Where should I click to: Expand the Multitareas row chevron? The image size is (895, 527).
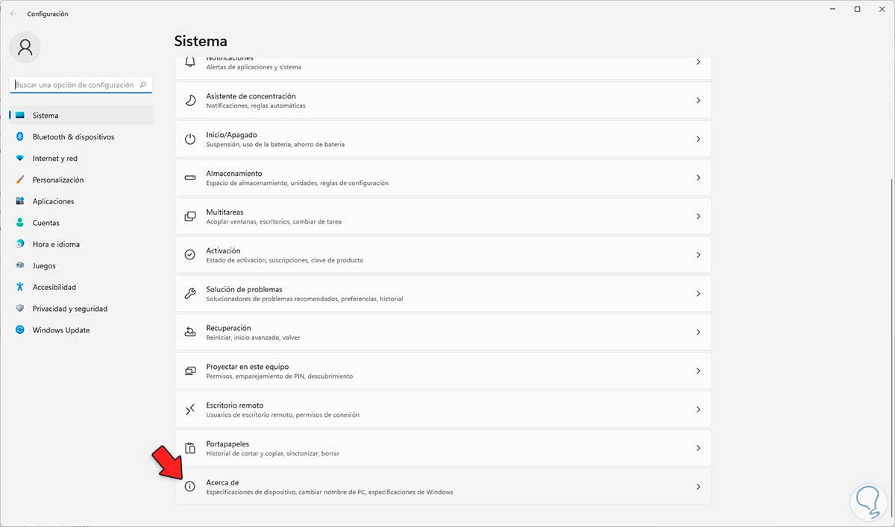(x=698, y=216)
